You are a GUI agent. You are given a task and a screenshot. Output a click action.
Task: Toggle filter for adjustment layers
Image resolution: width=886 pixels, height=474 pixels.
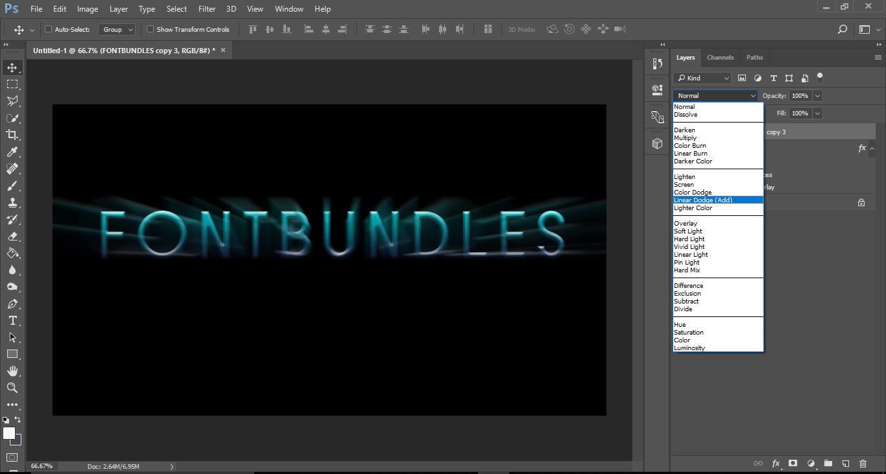click(x=758, y=78)
